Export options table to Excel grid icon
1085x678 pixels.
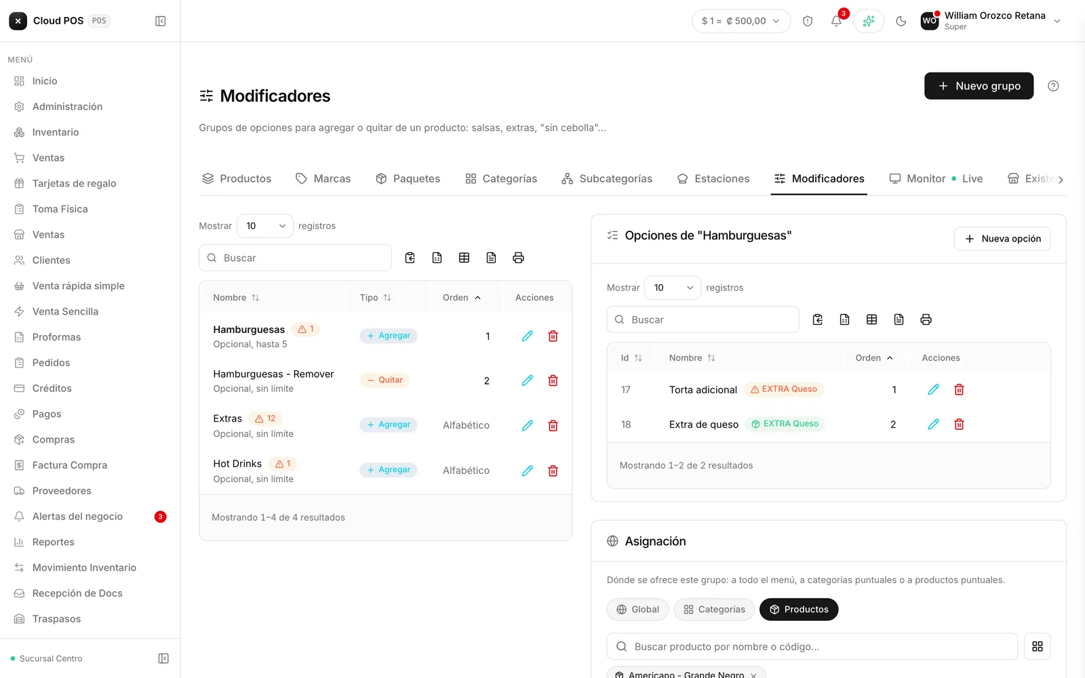872,319
